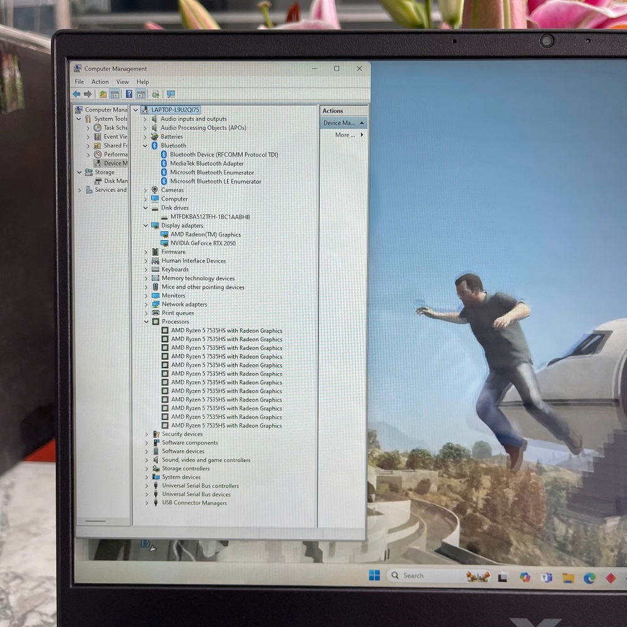The image size is (627, 627).
Task: Click the Back arrow toolbar icon
Action: 76,94
